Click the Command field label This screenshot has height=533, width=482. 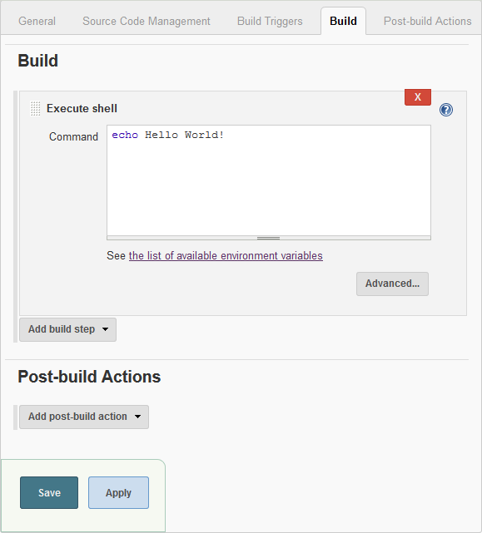point(73,136)
